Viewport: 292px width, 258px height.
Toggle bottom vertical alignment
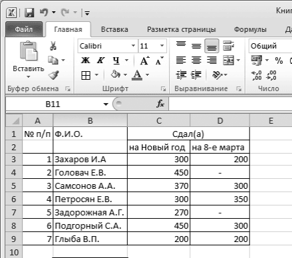coord(212,46)
